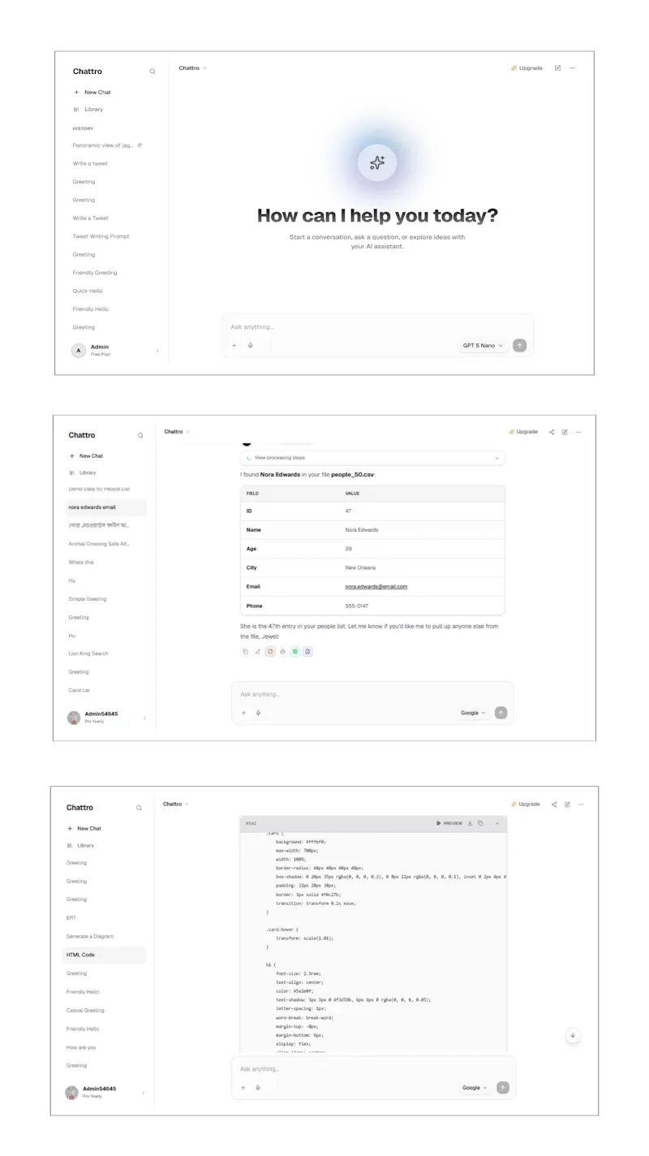Image resolution: width=649 pixels, height=1156 pixels.
Task: Open the Google model dropdown in the bottom window
Action: tap(475, 1088)
